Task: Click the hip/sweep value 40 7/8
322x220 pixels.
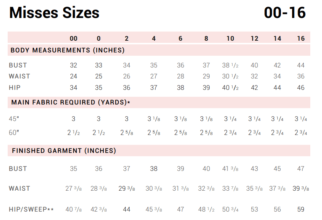Action: [x=74, y=209]
